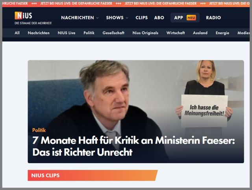Select the Nachrichten category tab
The width and height of the screenshot is (252, 190).
[x=39, y=33]
